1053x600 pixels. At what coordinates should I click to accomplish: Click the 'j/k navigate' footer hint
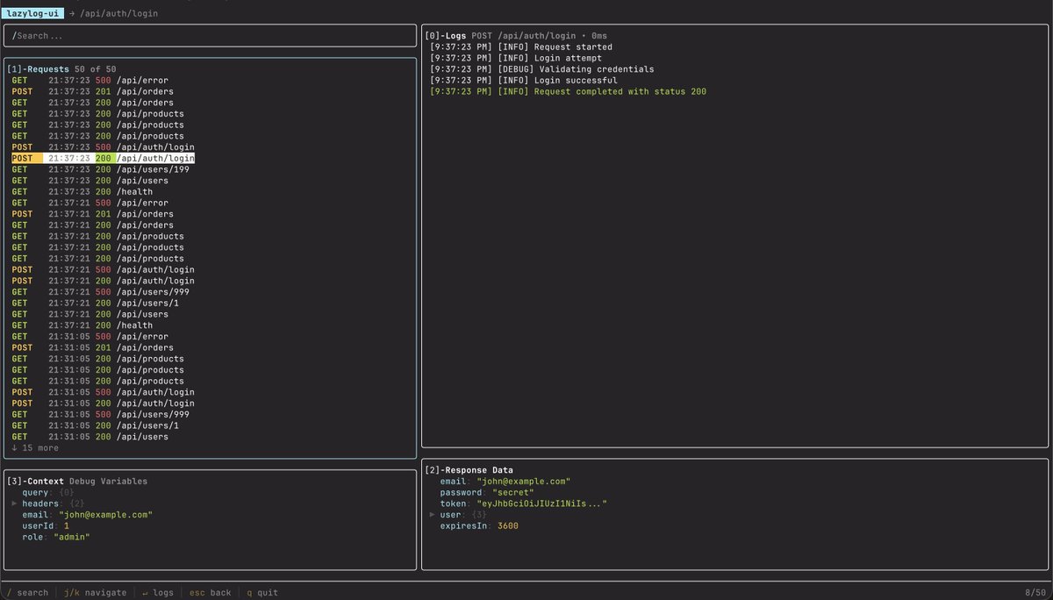pyautogui.click(x=96, y=592)
